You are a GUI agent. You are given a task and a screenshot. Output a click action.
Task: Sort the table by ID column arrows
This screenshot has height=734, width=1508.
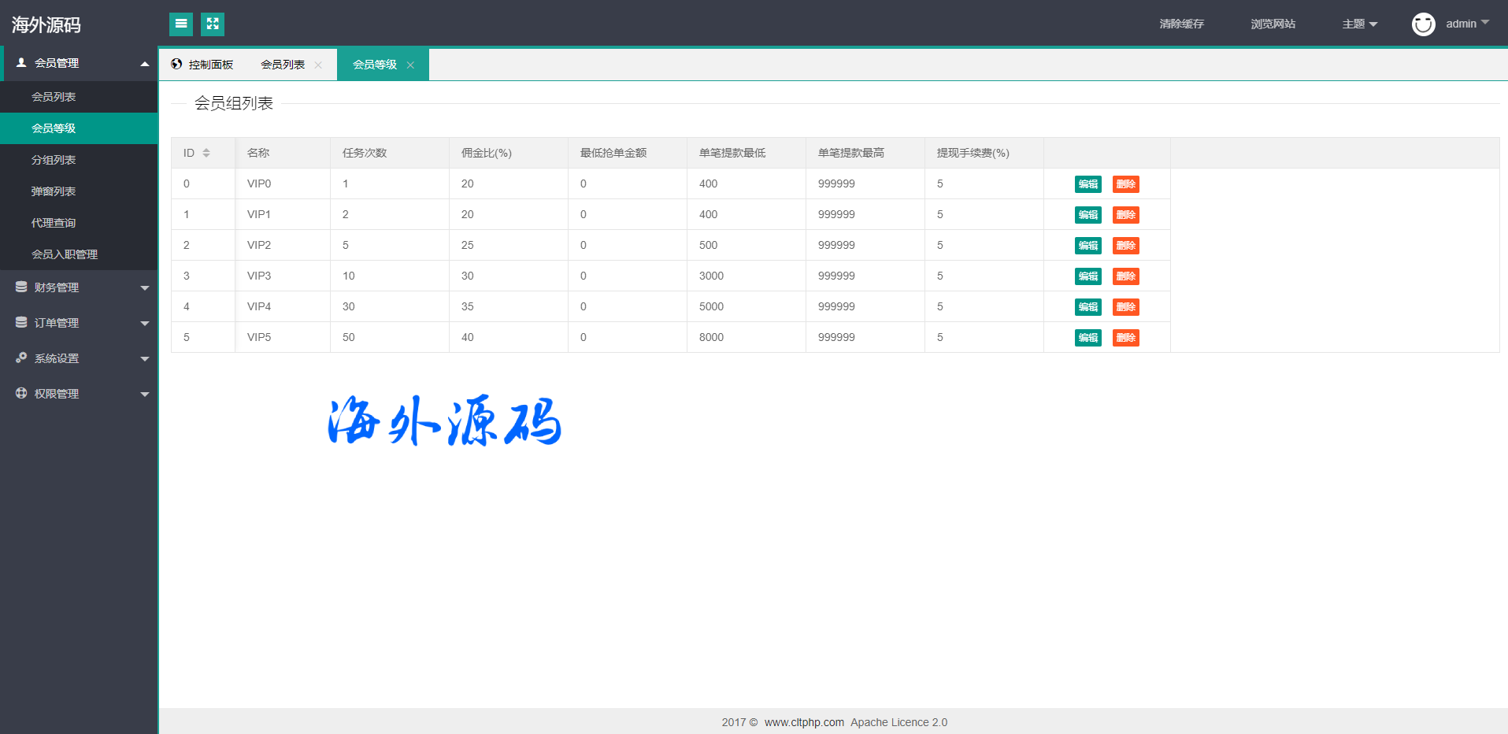(x=206, y=153)
